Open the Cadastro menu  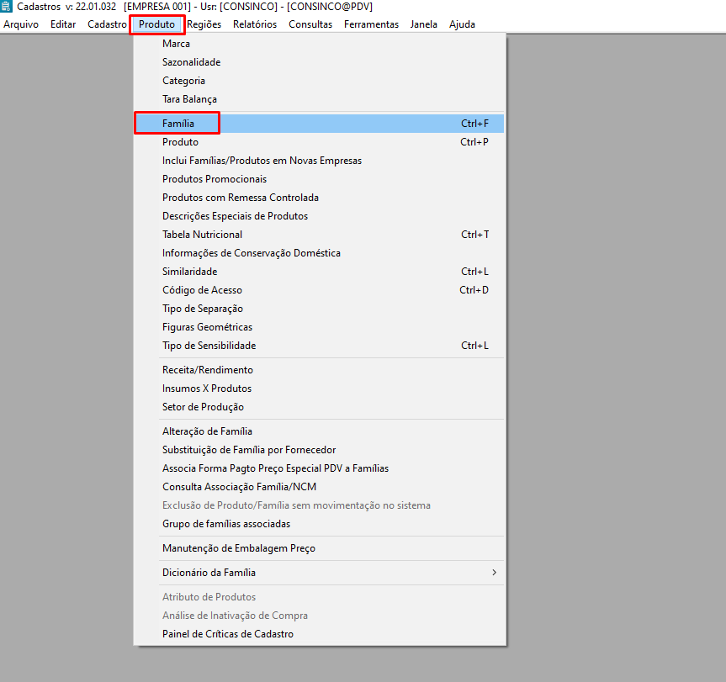point(107,24)
